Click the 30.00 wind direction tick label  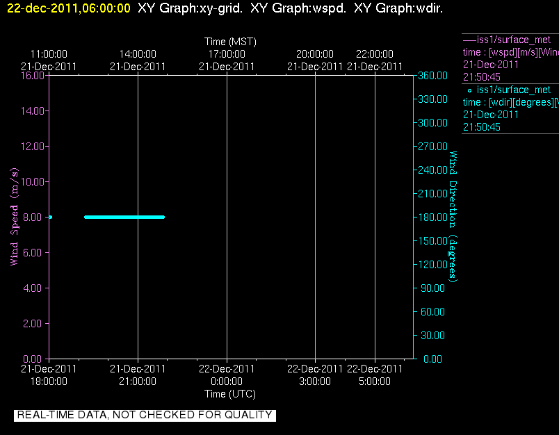pyautogui.click(x=432, y=335)
